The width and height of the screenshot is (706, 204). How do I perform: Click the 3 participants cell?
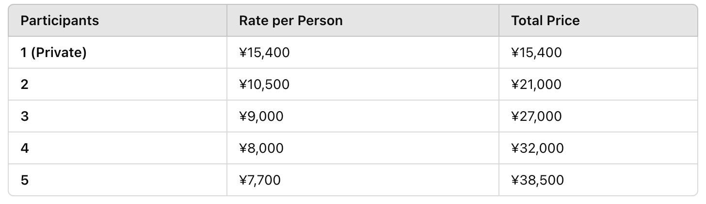(x=118, y=116)
